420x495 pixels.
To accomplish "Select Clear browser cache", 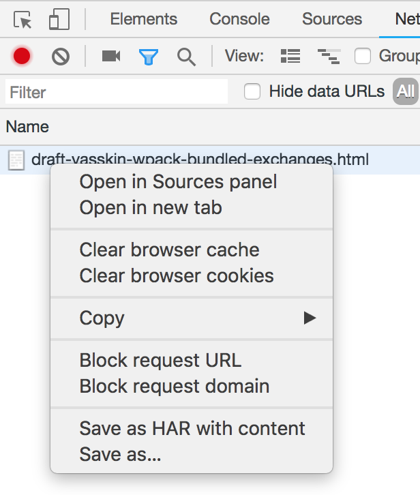I will pos(192,250).
